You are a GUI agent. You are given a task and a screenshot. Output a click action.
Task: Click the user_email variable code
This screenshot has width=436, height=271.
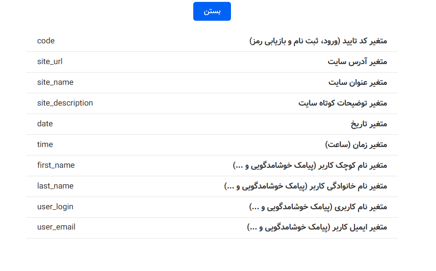[56, 228]
